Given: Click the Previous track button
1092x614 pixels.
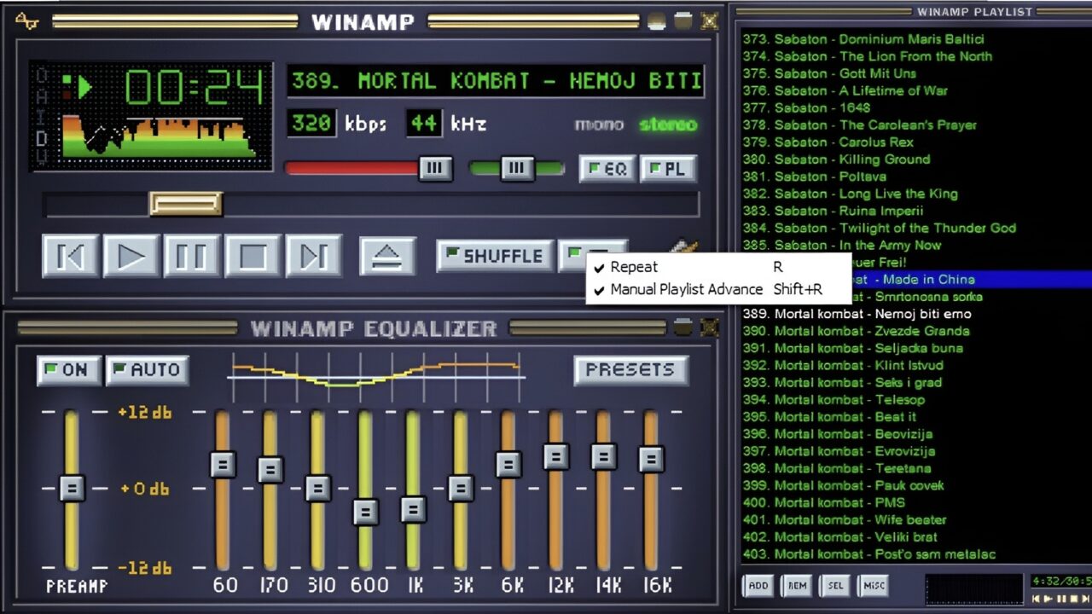Looking at the screenshot, I should [71, 256].
